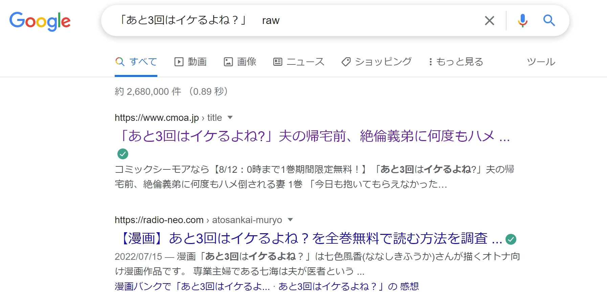Open the ツール options
The width and height of the screenshot is (607, 297).
tap(541, 62)
